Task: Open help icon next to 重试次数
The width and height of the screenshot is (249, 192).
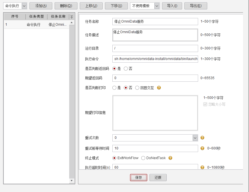Action: pos(202,138)
